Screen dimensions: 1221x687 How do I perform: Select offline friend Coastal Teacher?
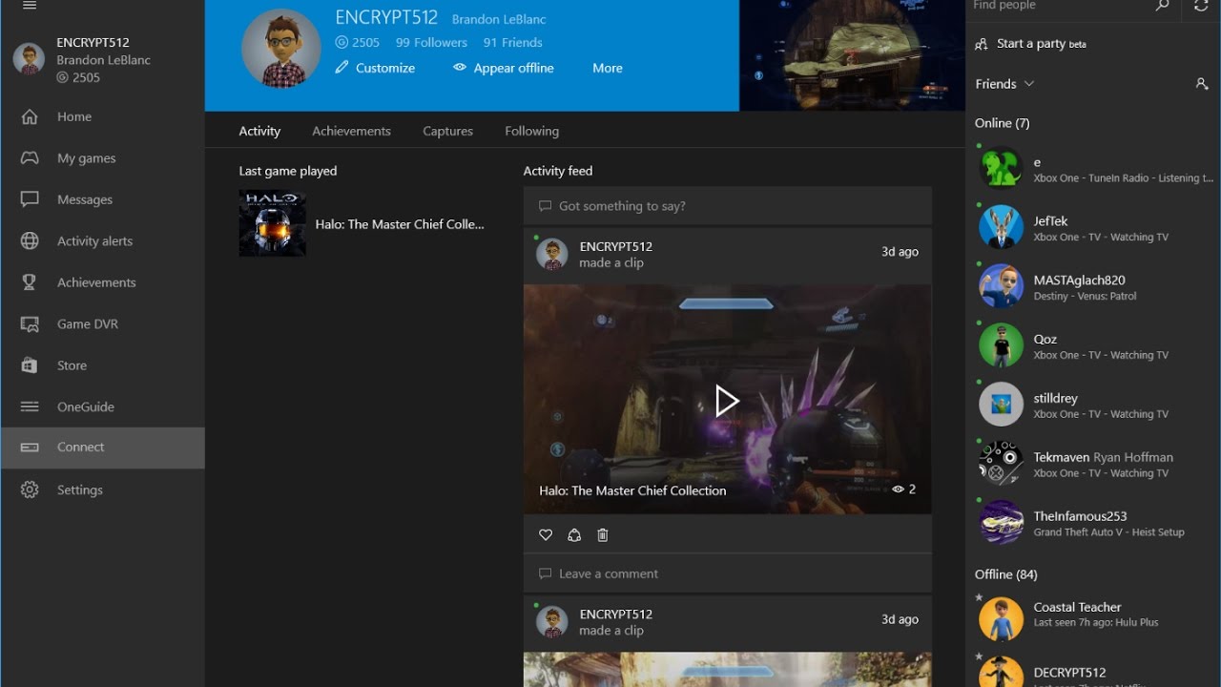[1093, 618]
